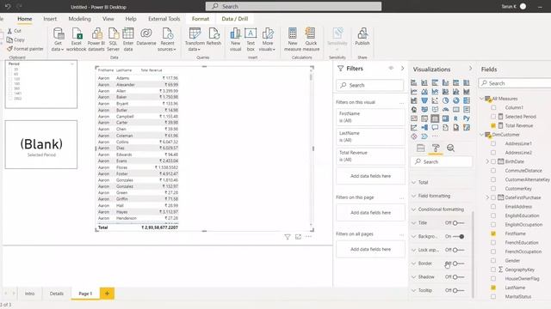This screenshot has width=551, height=309.
Task: Open the Get data button
Action: (x=58, y=39)
